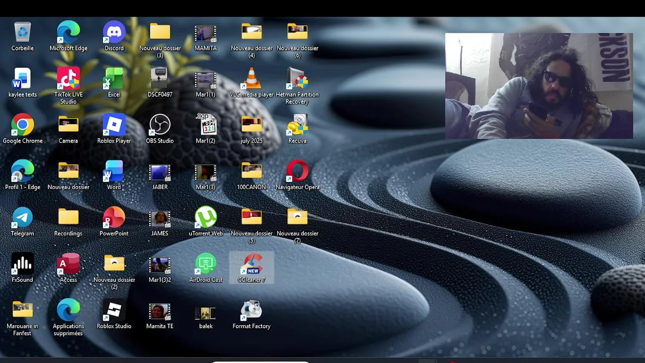
Task: Launch Google Chrome
Action: point(23,125)
